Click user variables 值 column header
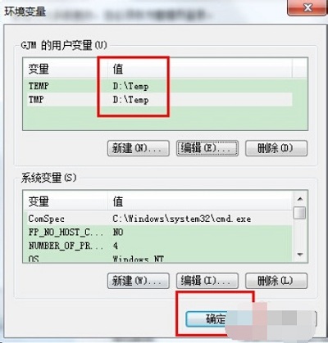This screenshot has height=343, width=328. [x=199, y=69]
